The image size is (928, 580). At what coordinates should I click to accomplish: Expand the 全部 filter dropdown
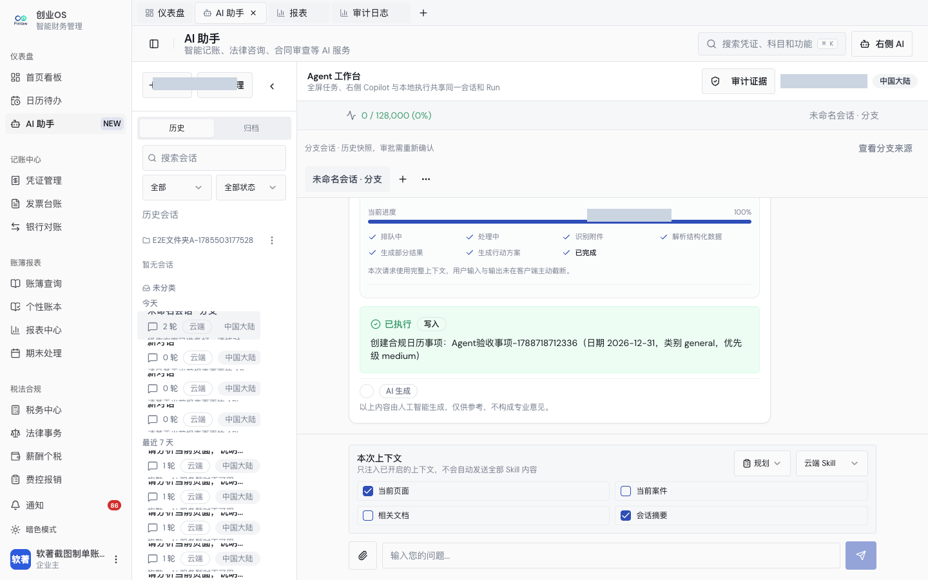(x=177, y=188)
